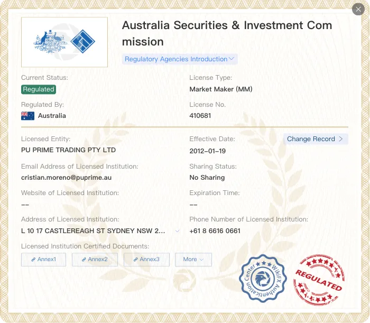Open the Annex3 certified document
Image resolution: width=370 pixels, height=323 pixels.
click(x=146, y=260)
